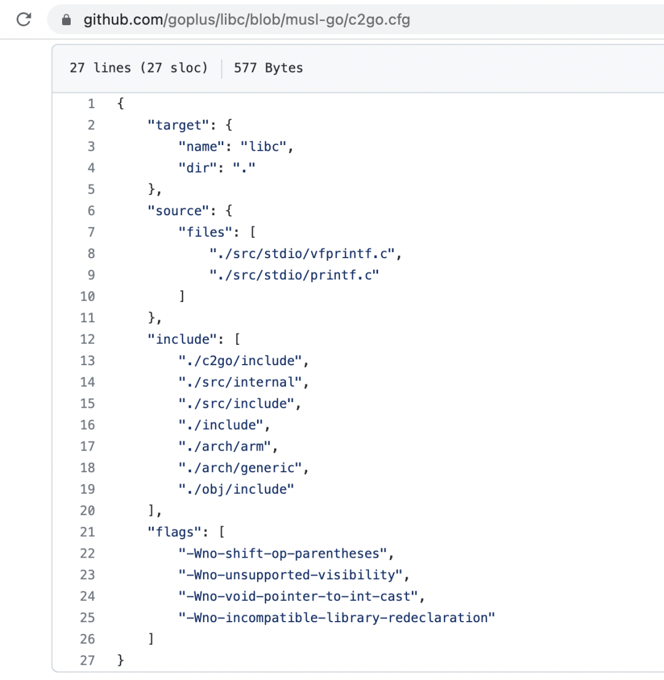
Task: Click "./include" string on line 16
Action: 221,425
